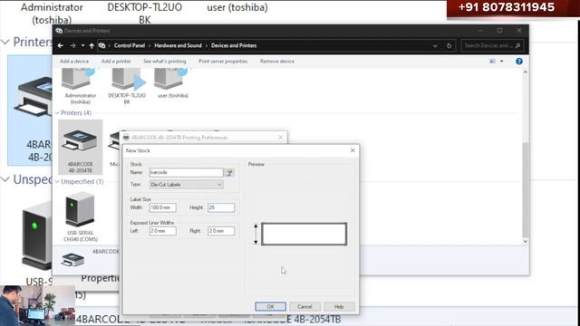Click the stock Name field

(x=186, y=173)
